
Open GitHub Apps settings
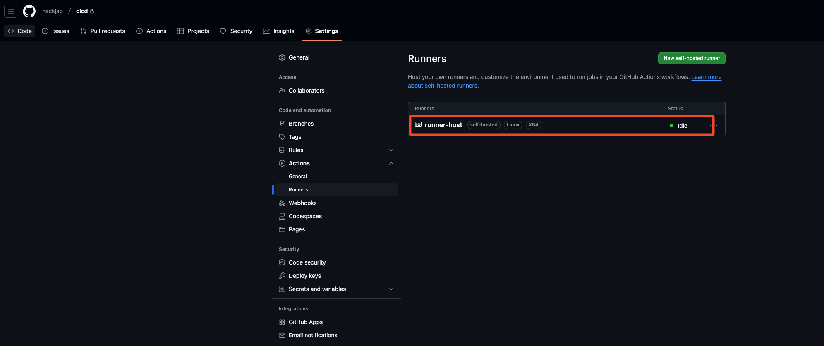306,322
